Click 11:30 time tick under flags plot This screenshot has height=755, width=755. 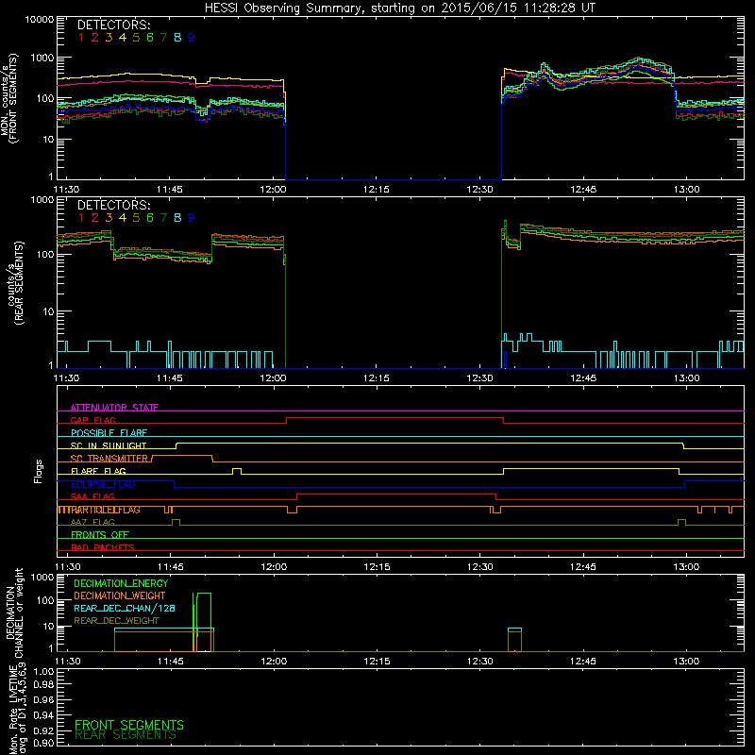coord(67,566)
